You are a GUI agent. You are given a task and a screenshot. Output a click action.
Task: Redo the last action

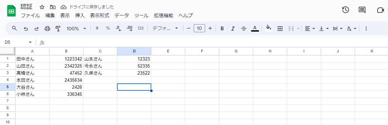coord(36,29)
